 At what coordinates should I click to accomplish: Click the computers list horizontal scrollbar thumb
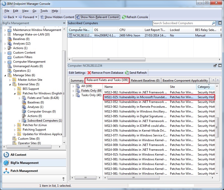click(109, 59)
